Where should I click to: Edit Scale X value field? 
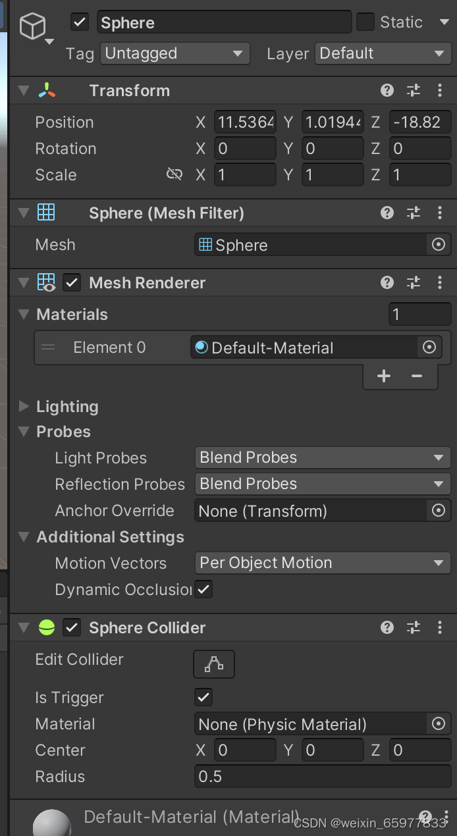[245, 175]
